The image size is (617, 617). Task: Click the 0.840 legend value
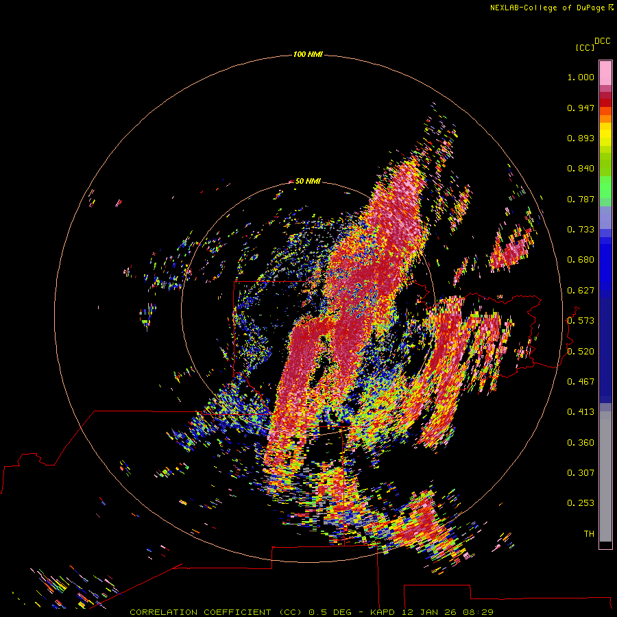581,169
